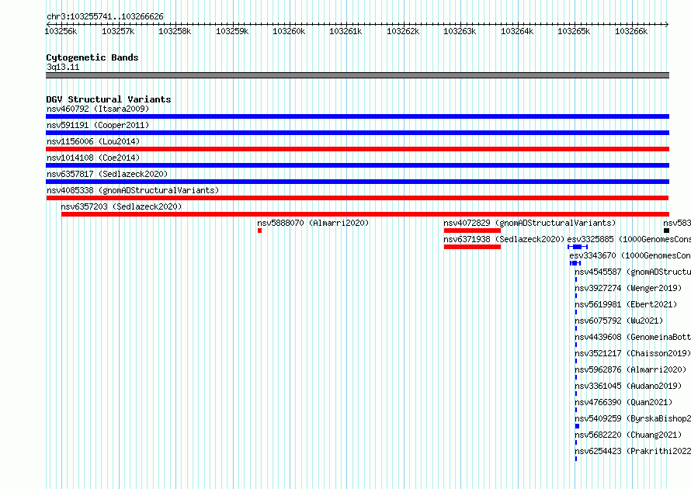Image resolution: width=691 pixels, height=489 pixels.
Task: Open nsv3927274 (Wenger2019) label
Action: pyautogui.click(x=628, y=288)
